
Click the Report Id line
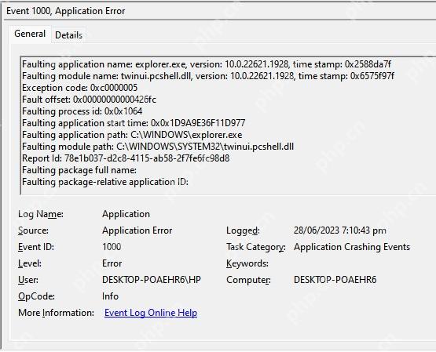126,158
